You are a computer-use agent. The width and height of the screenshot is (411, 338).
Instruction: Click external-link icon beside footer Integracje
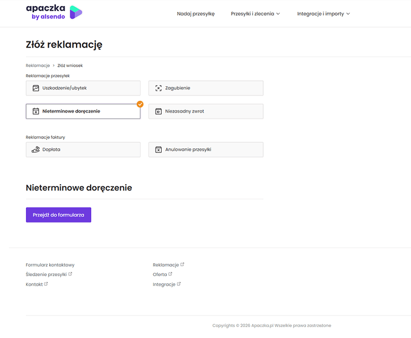coord(179,284)
